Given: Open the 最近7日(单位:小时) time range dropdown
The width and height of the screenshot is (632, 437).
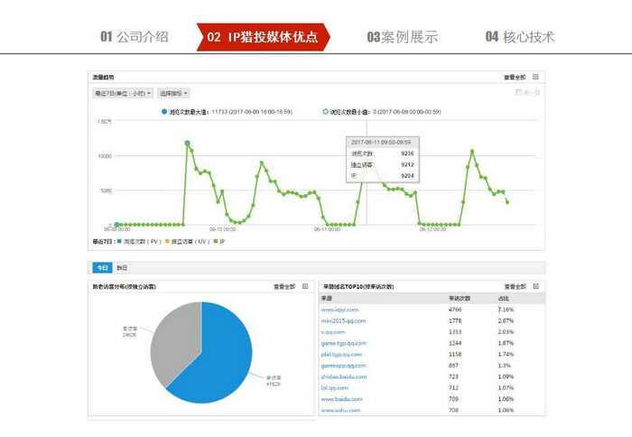Looking at the screenshot, I should point(123,93).
